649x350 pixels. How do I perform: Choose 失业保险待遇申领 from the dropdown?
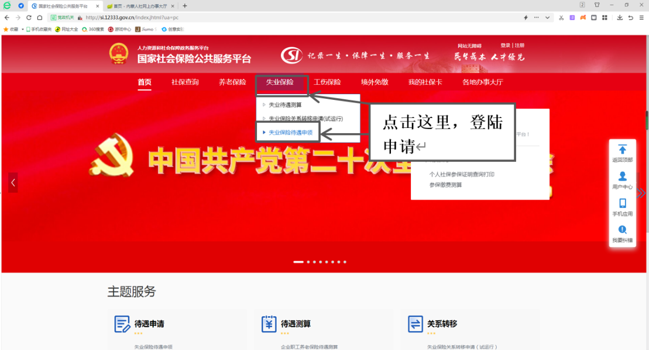point(291,133)
